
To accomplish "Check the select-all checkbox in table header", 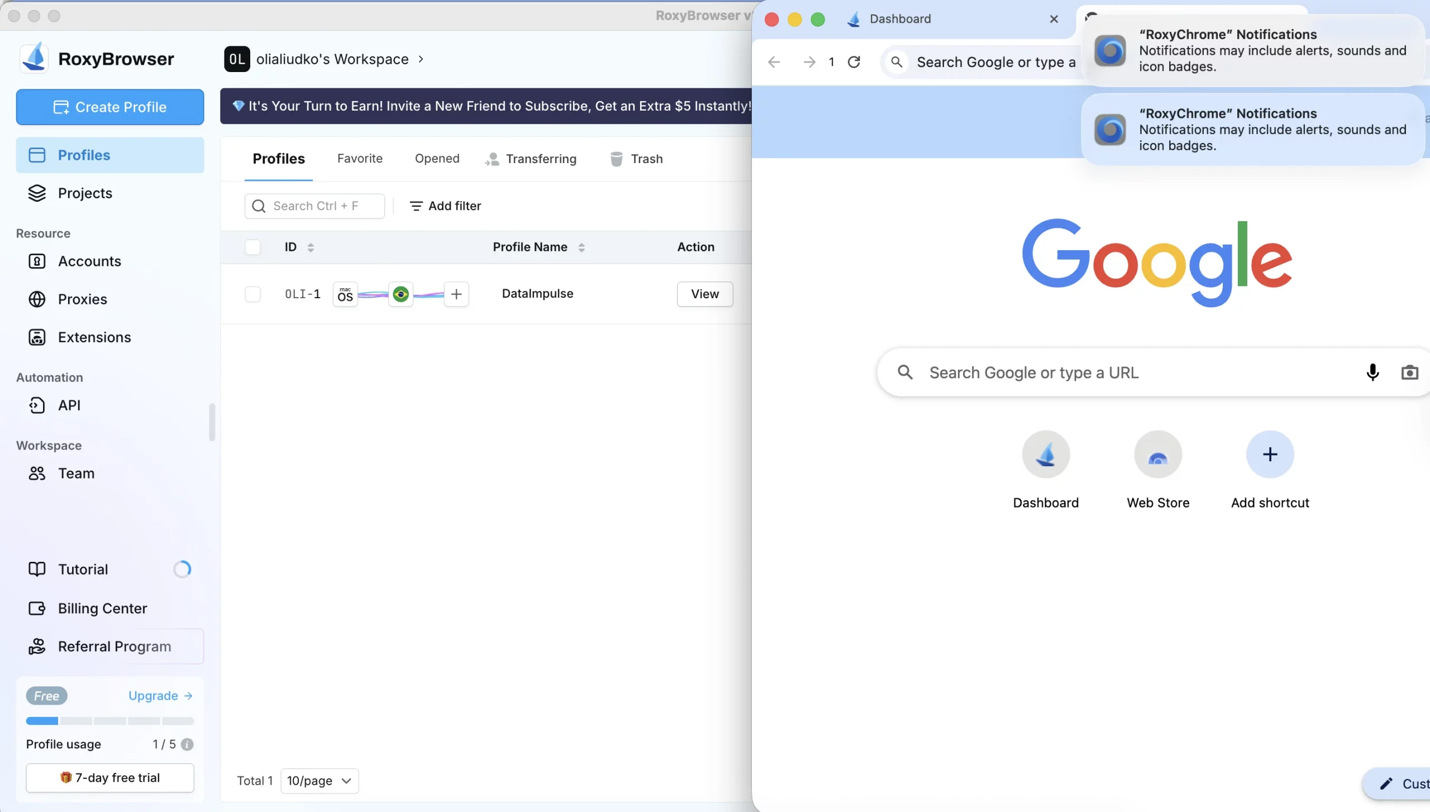I will coord(253,247).
